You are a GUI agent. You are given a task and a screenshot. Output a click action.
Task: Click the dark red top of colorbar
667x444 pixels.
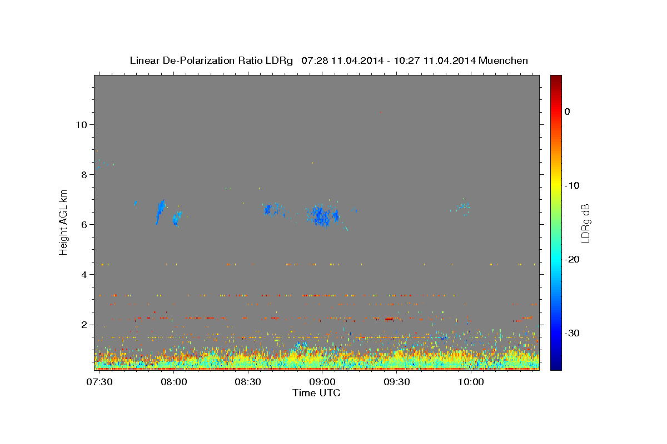(556, 79)
